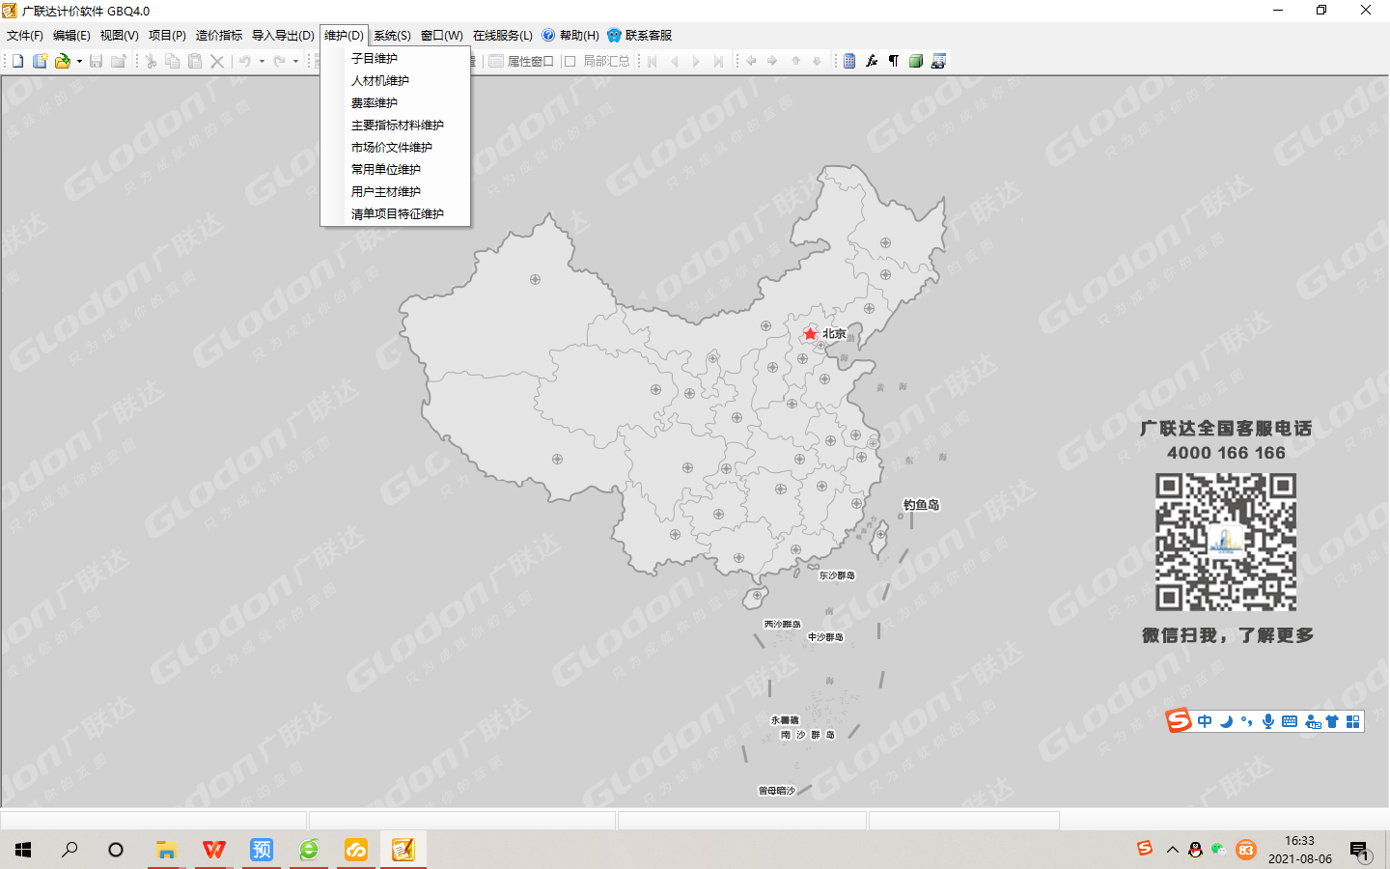Open the Calculator toolbar icon

click(x=849, y=61)
